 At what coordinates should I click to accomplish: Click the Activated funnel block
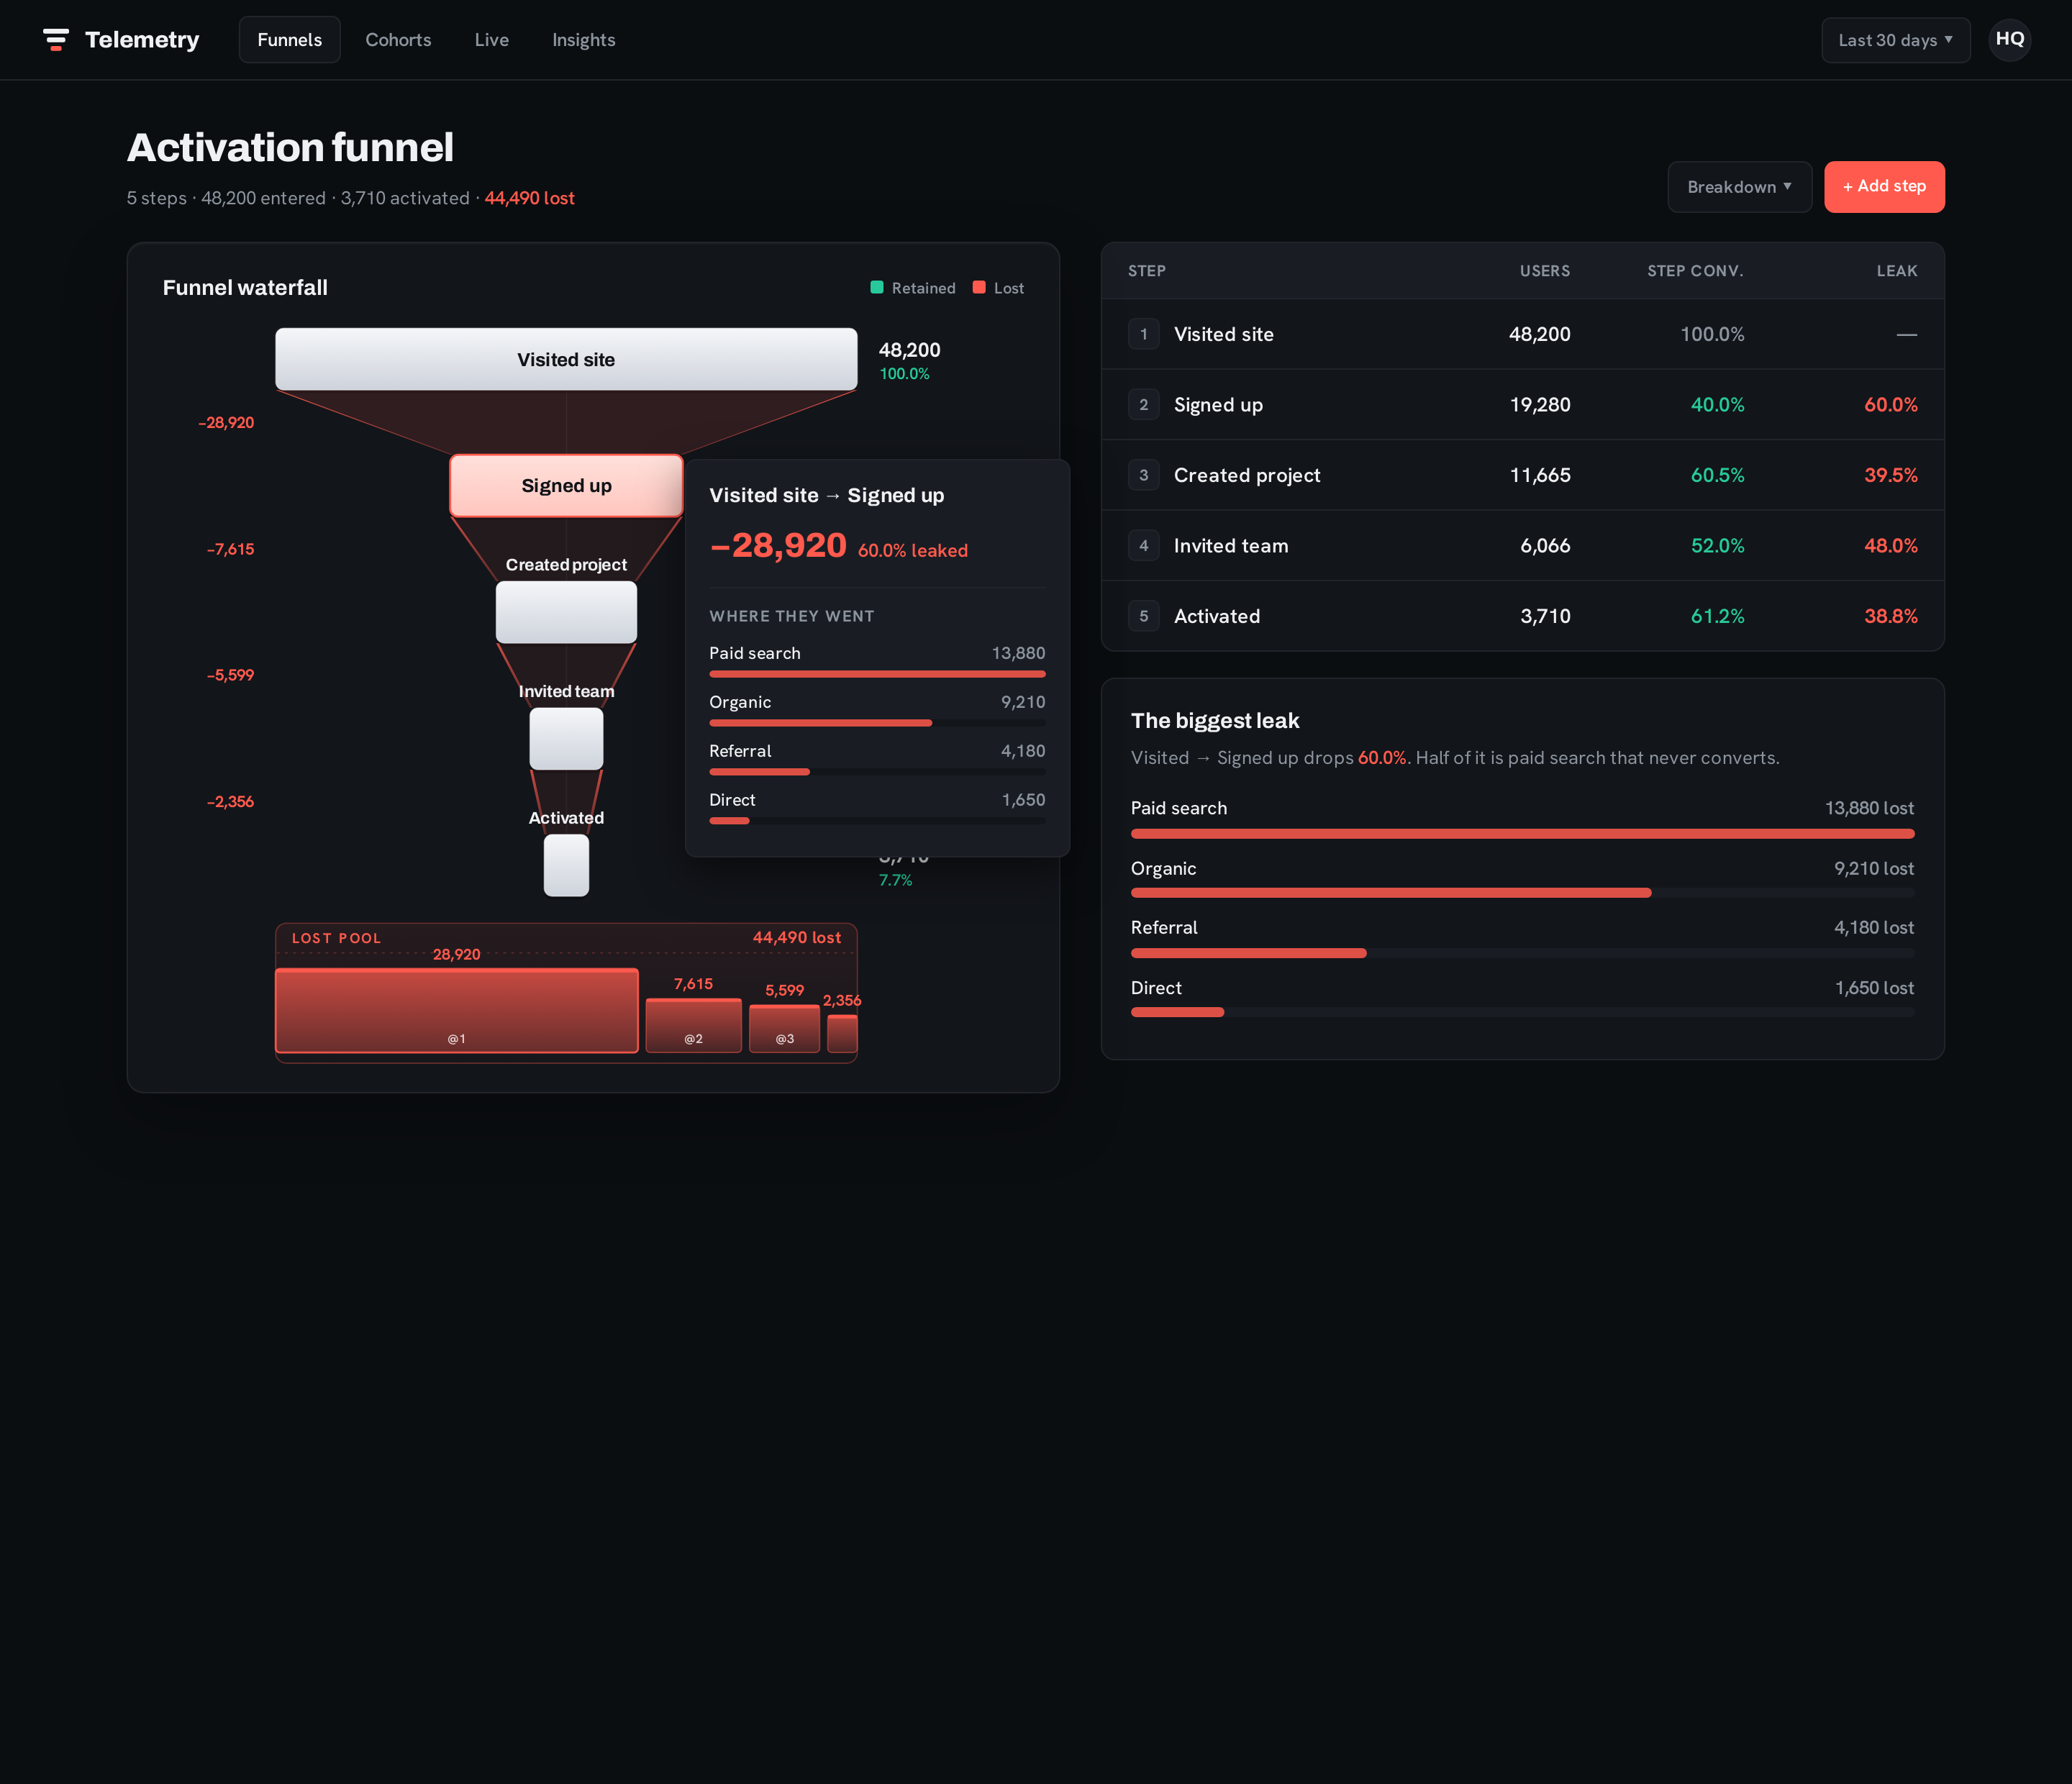(x=566, y=865)
